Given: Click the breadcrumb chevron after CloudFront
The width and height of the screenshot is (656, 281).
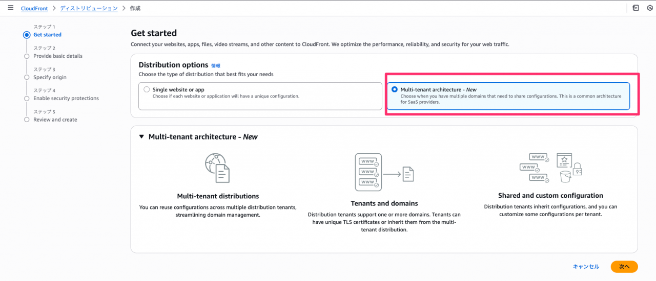Looking at the screenshot, I should 54,9.
